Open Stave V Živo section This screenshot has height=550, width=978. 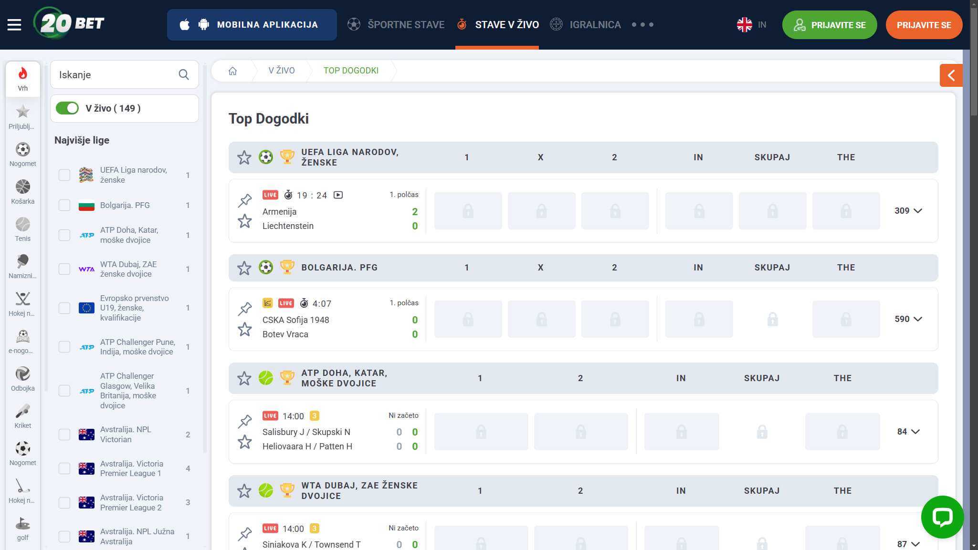click(497, 24)
